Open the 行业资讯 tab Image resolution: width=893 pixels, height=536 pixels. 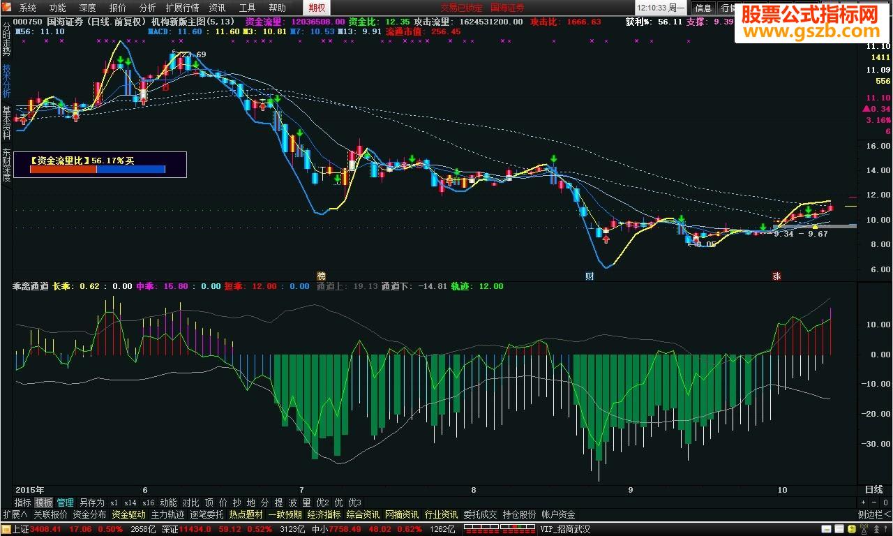[441, 514]
